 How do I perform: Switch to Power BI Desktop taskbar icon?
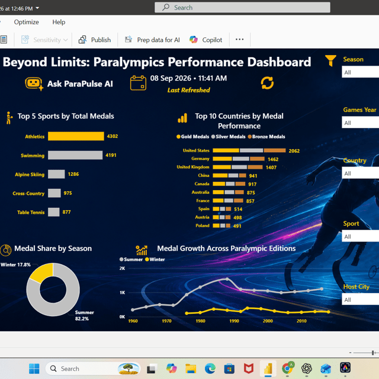point(268,368)
